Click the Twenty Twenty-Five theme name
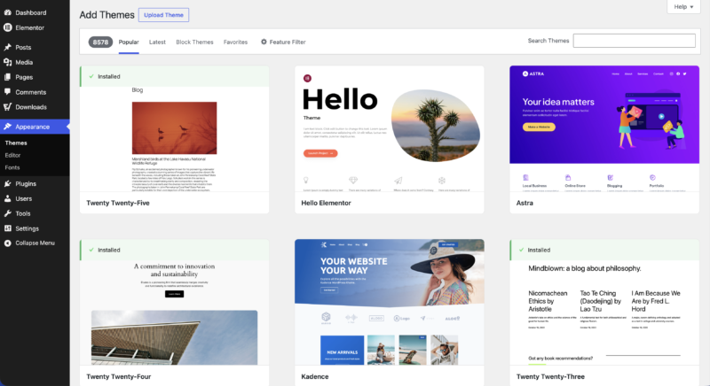Viewport: 710px width, 386px height. click(x=118, y=203)
